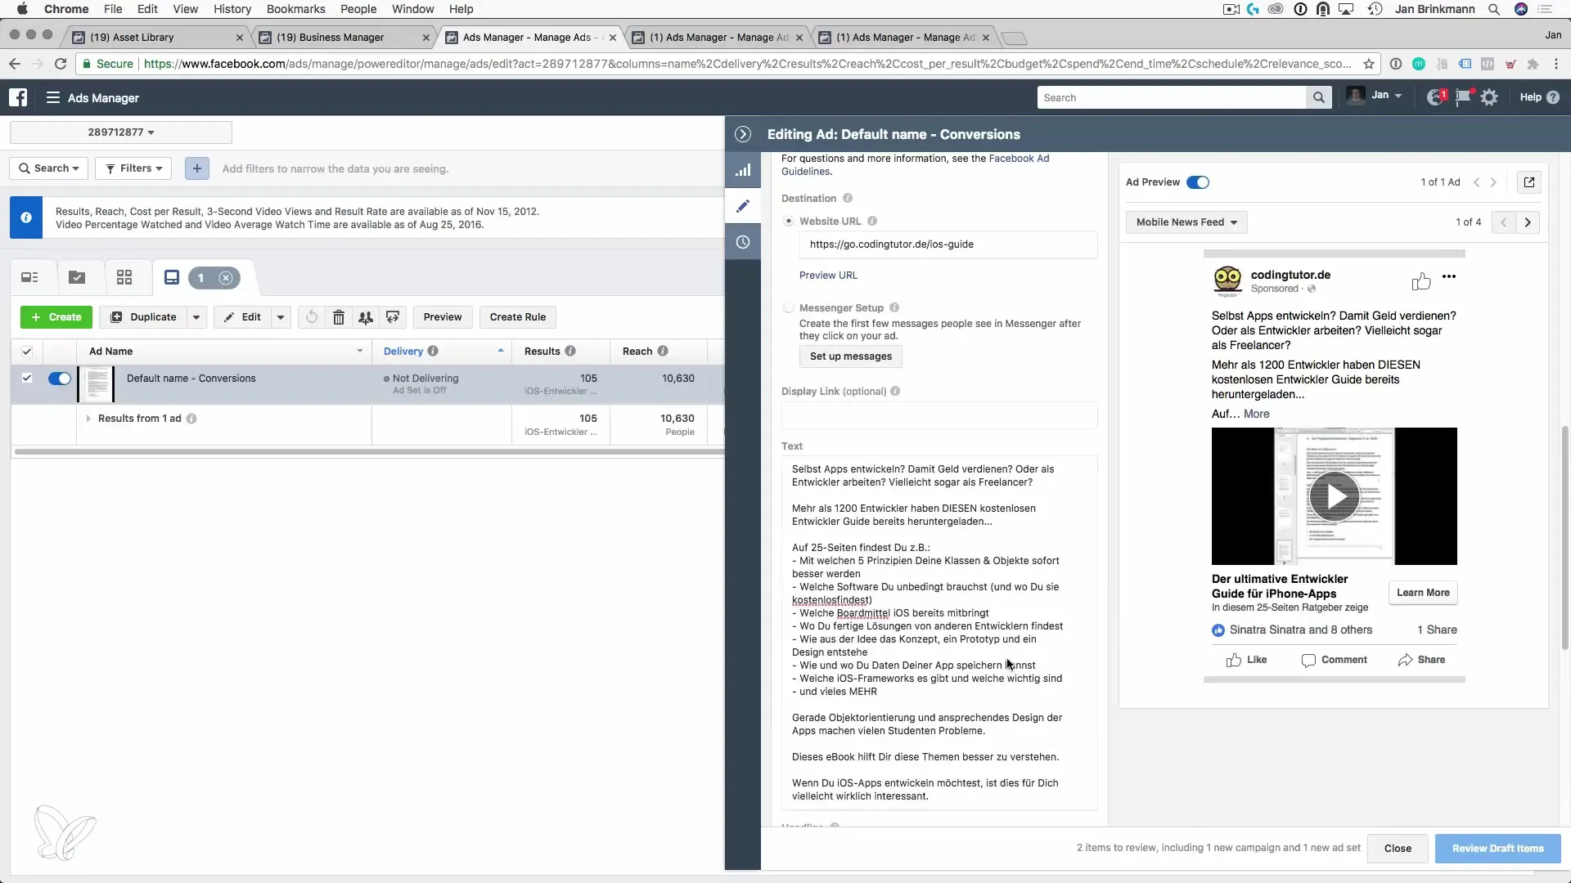This screenshot has width=1571, height=883.
Task: Toggle the Default name - Conversions ad switch
Action: pos(60,379)
